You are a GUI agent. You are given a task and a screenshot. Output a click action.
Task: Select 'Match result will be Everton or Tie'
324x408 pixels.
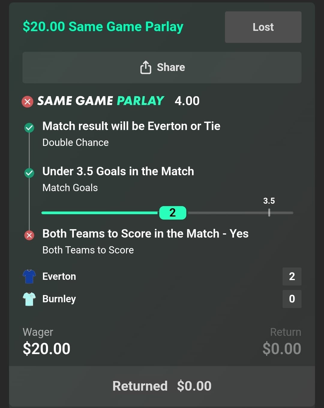point(131,126)
